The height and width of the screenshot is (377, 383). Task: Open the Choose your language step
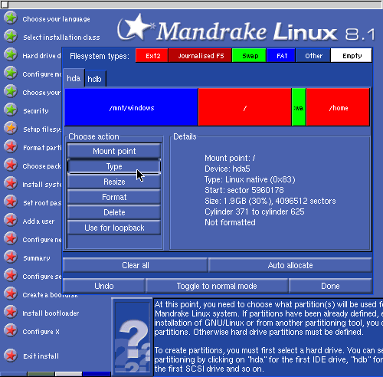[x=56, y=19]
